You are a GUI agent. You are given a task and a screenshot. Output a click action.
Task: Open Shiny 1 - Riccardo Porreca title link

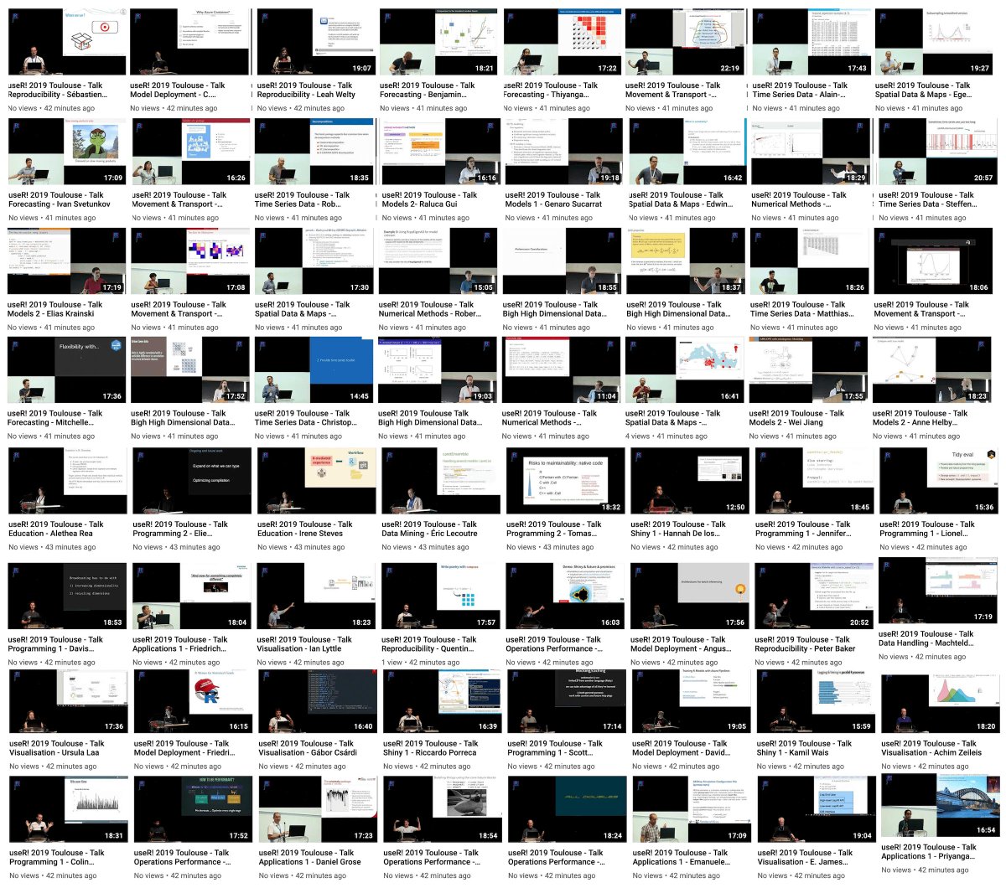pos(431,747)
